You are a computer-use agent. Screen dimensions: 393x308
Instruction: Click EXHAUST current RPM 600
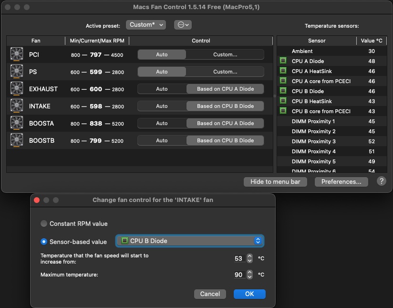(96, 89)
